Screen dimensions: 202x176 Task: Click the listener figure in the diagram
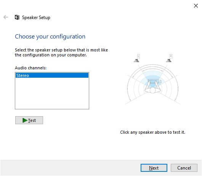tap(153, 88)
